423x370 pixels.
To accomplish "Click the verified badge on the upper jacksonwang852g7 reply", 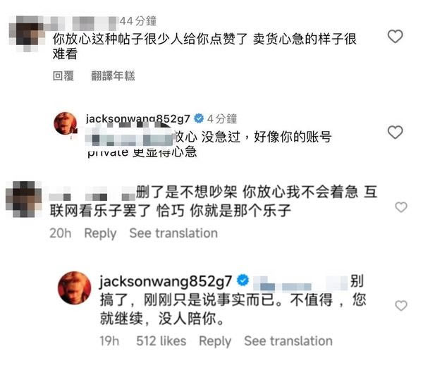I will coord(199,118).
